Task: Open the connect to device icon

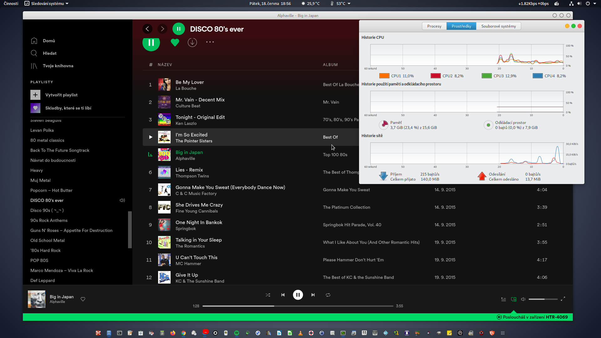Action: (x=514, y=299)
